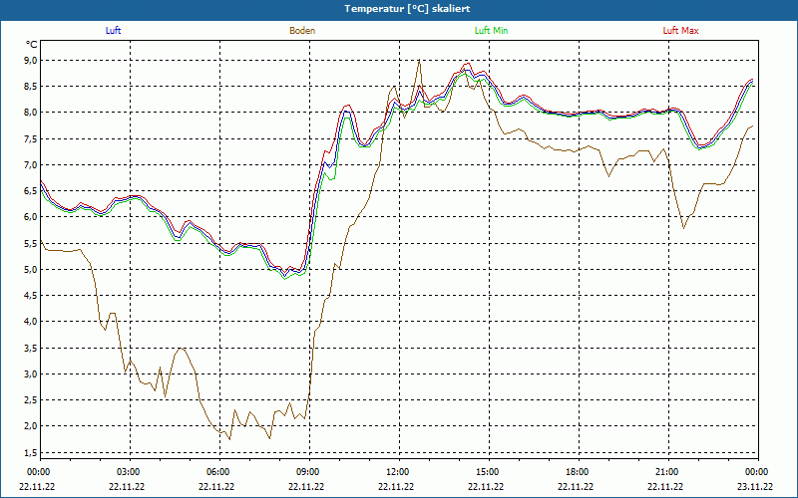Click the 7,5 y-axis value

pyautogui.click(x=31, y=138)
